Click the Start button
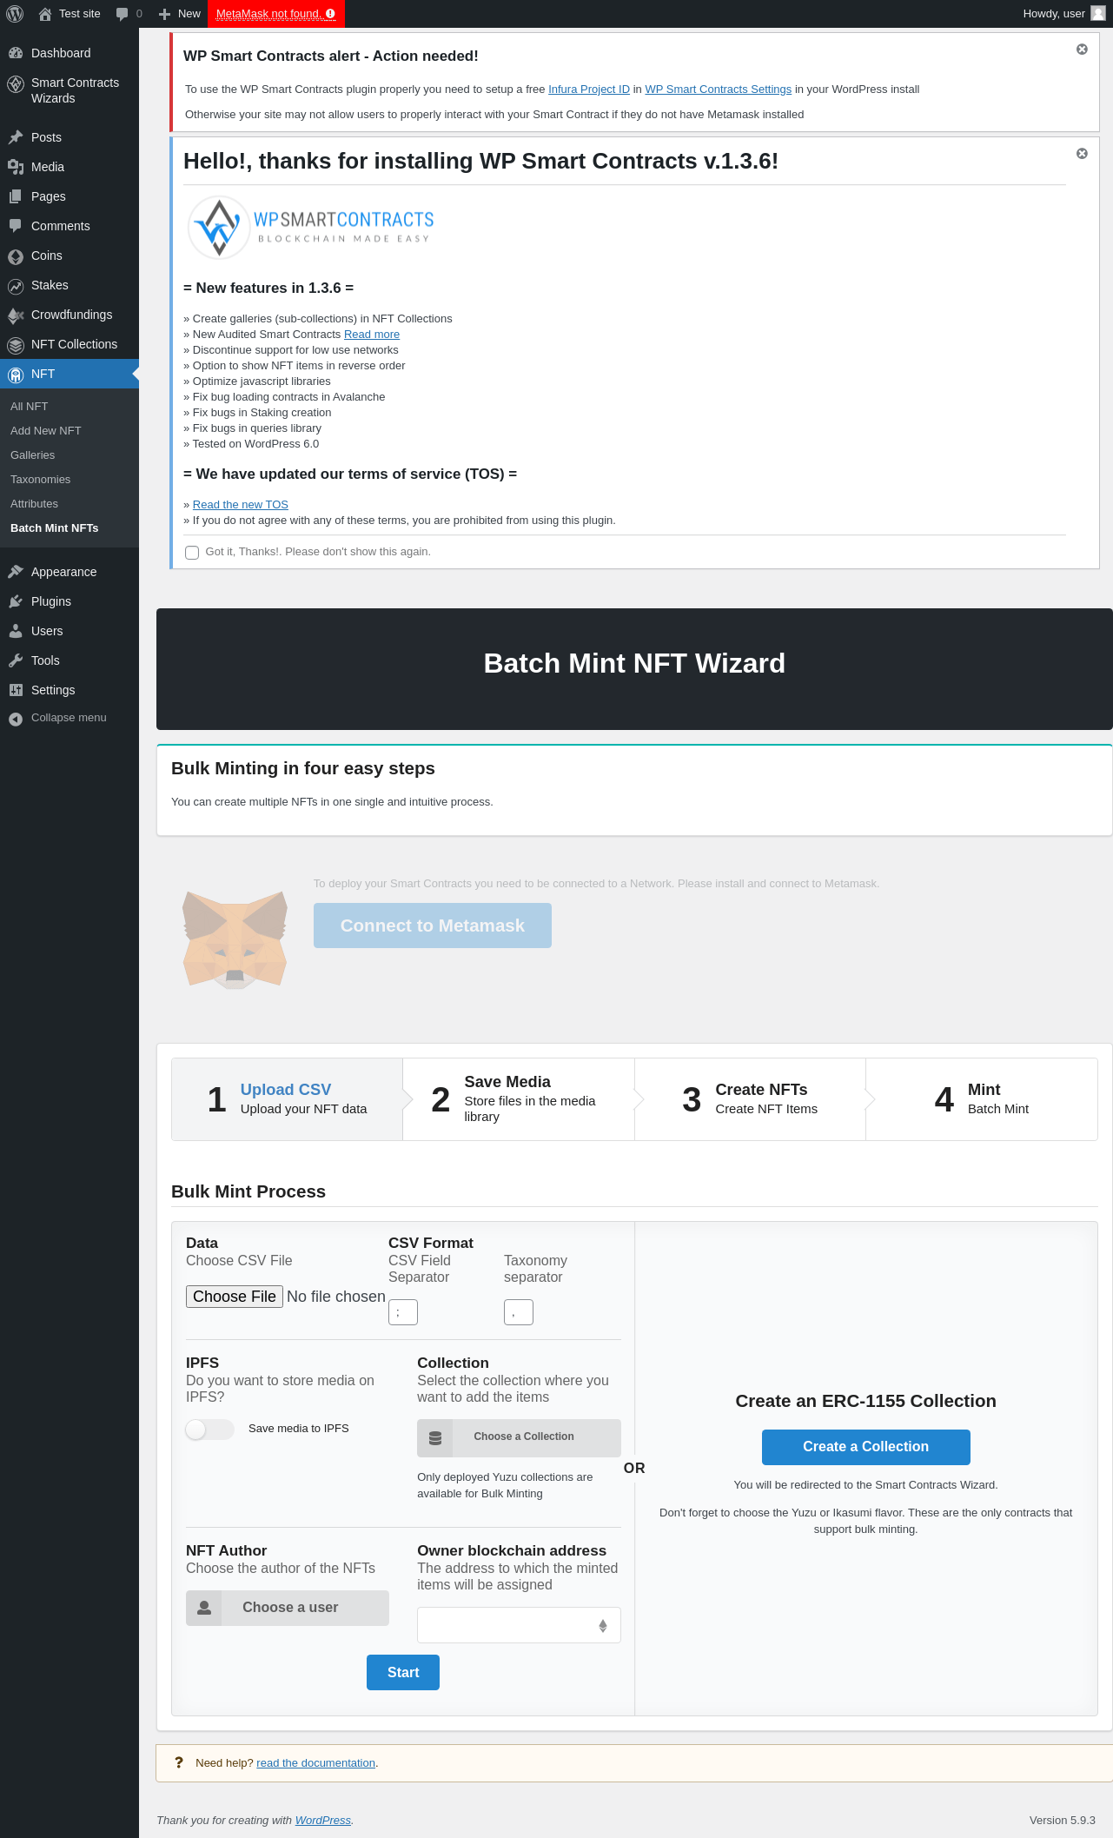The width and height of the screenshot is (1113, 1838). (403, 1673)
